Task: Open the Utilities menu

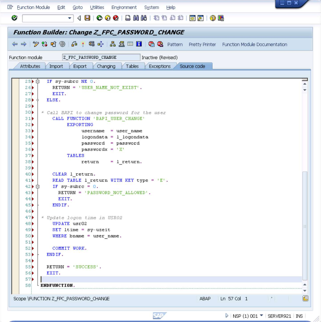Action: pyautogui.click(x=97, y=7)
